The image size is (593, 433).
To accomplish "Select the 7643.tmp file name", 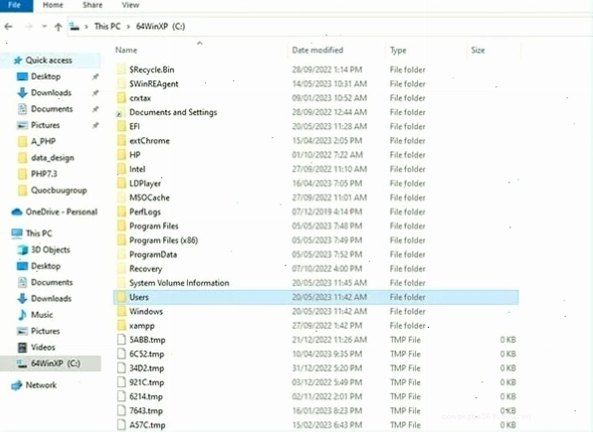I will pos(146,411).
